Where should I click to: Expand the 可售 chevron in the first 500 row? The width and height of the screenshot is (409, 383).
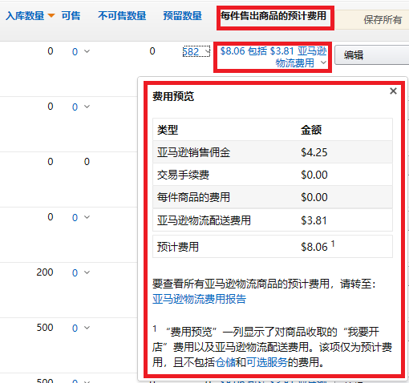(87, 328)
